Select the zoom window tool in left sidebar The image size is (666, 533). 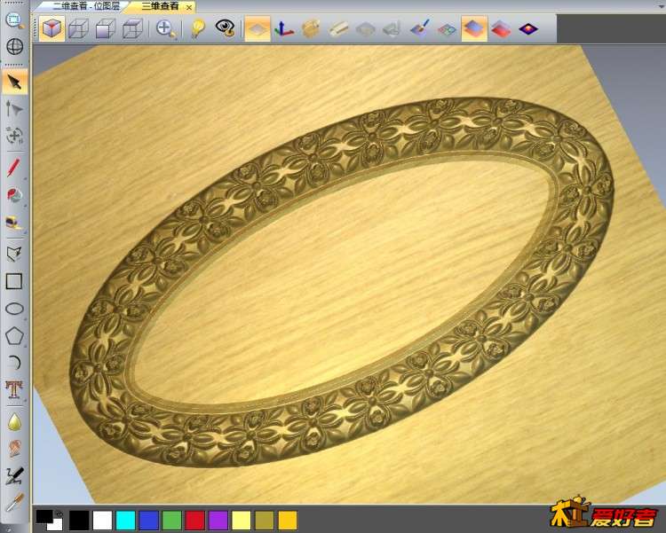pos(15,20)
